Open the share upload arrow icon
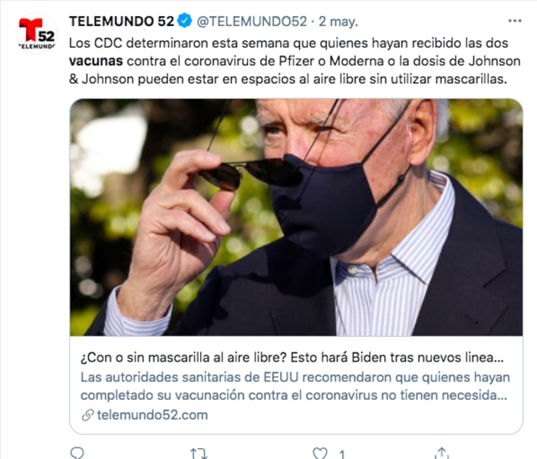The image size is (537, 459). [441, 453]
